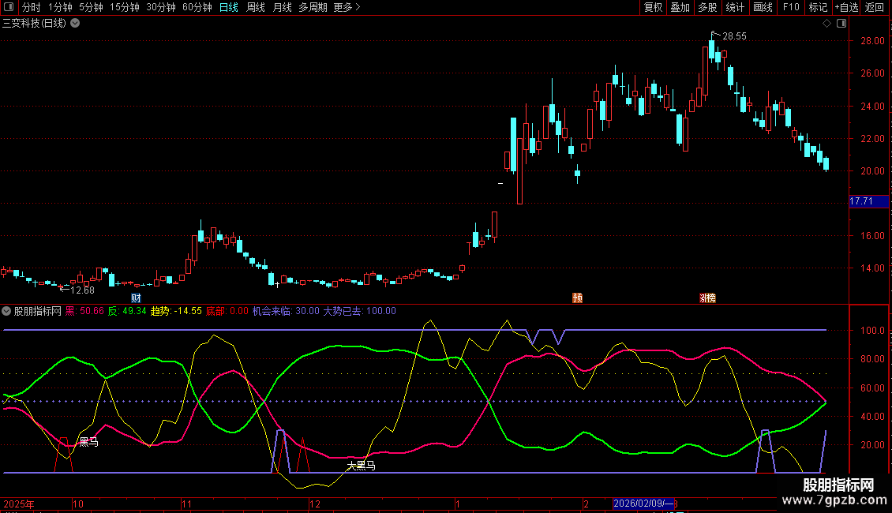892x513 pixels.
Task: Click the 财 financial marker on chart
Action: [136, 298]
